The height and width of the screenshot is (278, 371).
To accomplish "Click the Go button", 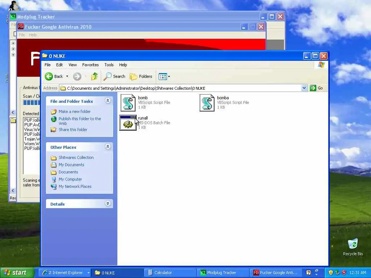I will 317,88.
